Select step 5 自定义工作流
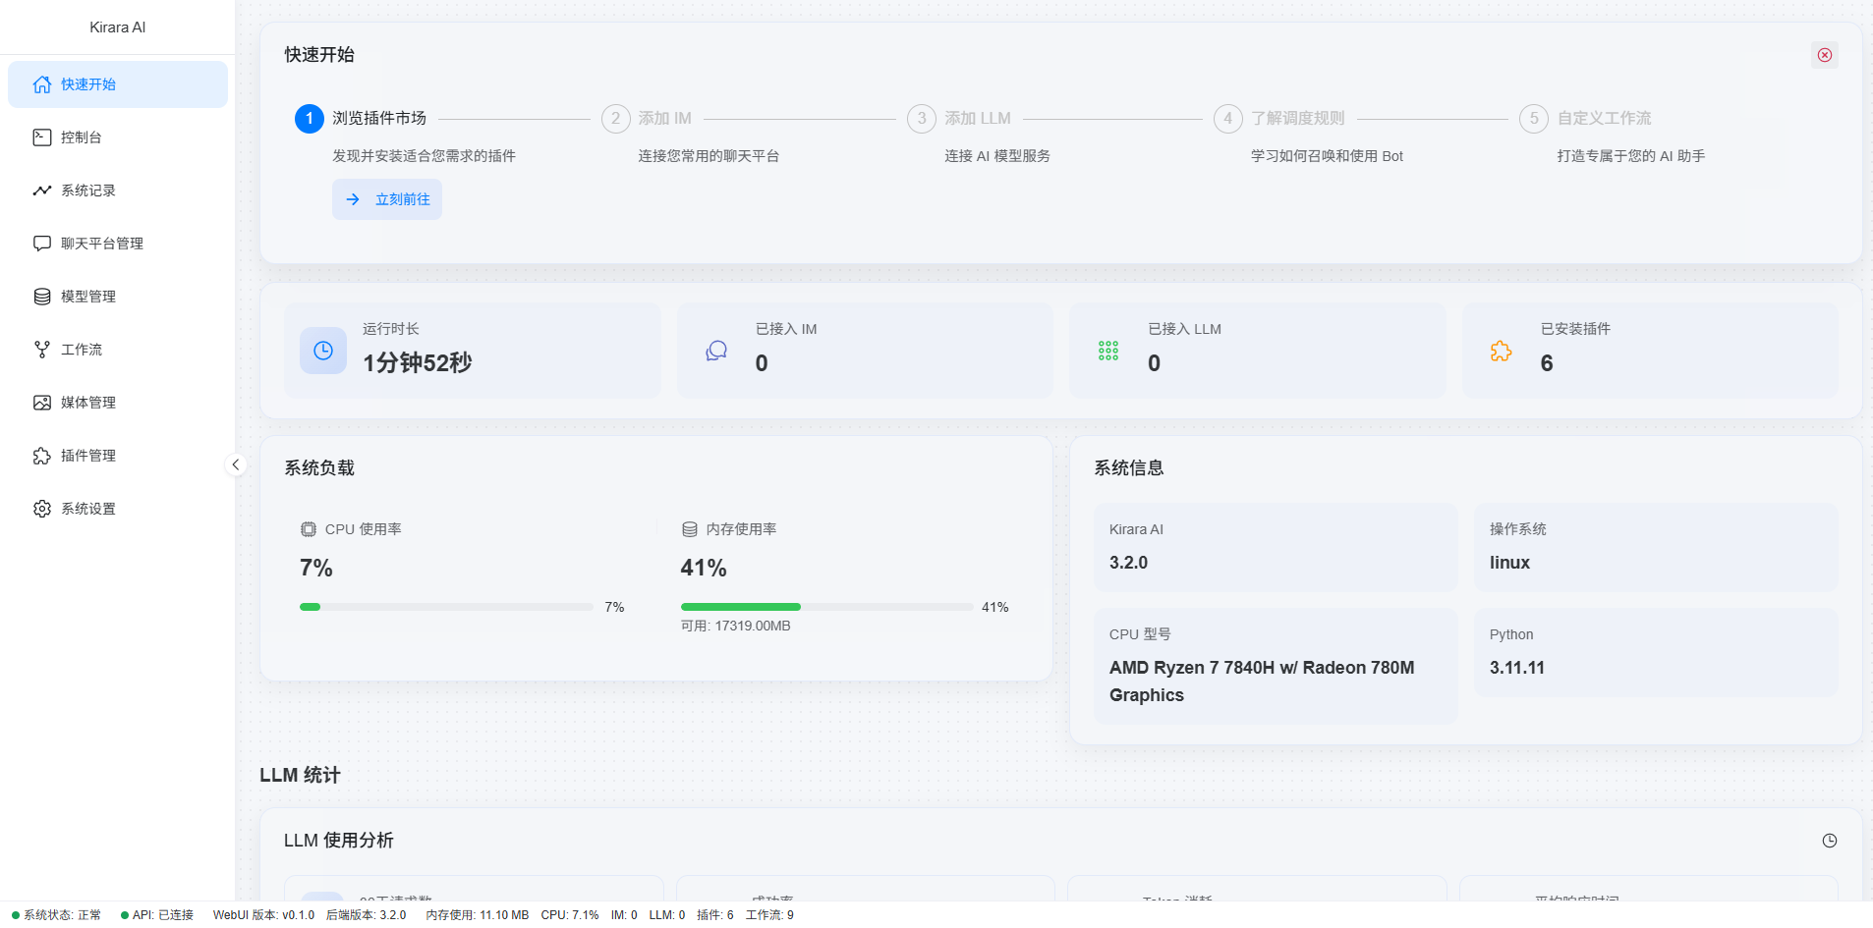This screenshot has height=928, width=1873. pos(1586,118)
